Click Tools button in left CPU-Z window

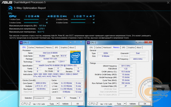tap(52, 104)
